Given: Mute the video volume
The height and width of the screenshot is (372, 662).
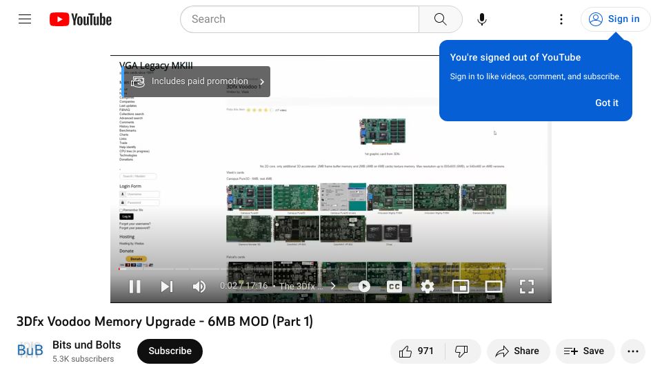Looking at the screenshot, I should pos(199,287).
